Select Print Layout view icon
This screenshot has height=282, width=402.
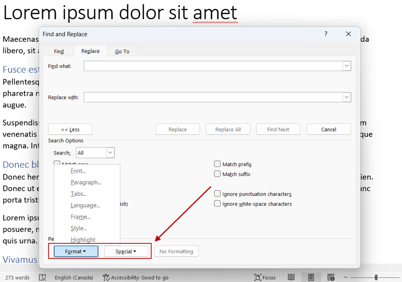pyautogui.click(x=311, y=277)
